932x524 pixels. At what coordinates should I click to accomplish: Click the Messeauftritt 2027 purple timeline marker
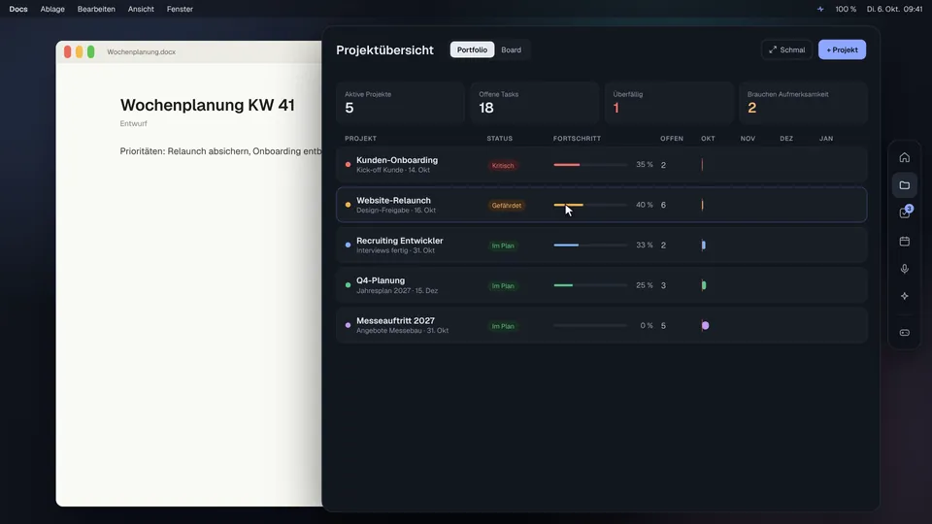click(706, 326)
